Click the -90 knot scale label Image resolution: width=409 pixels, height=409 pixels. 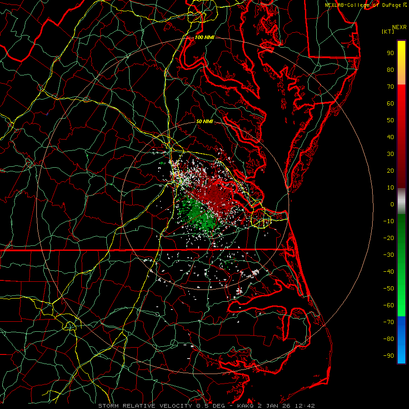[389, 356]
